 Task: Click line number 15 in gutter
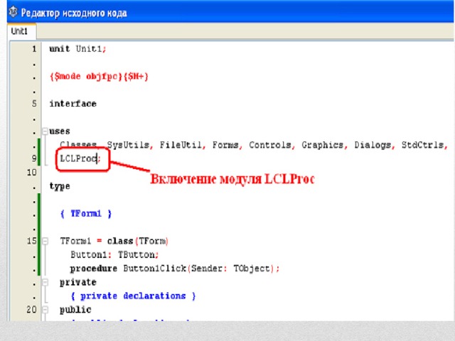click(31, 241)
